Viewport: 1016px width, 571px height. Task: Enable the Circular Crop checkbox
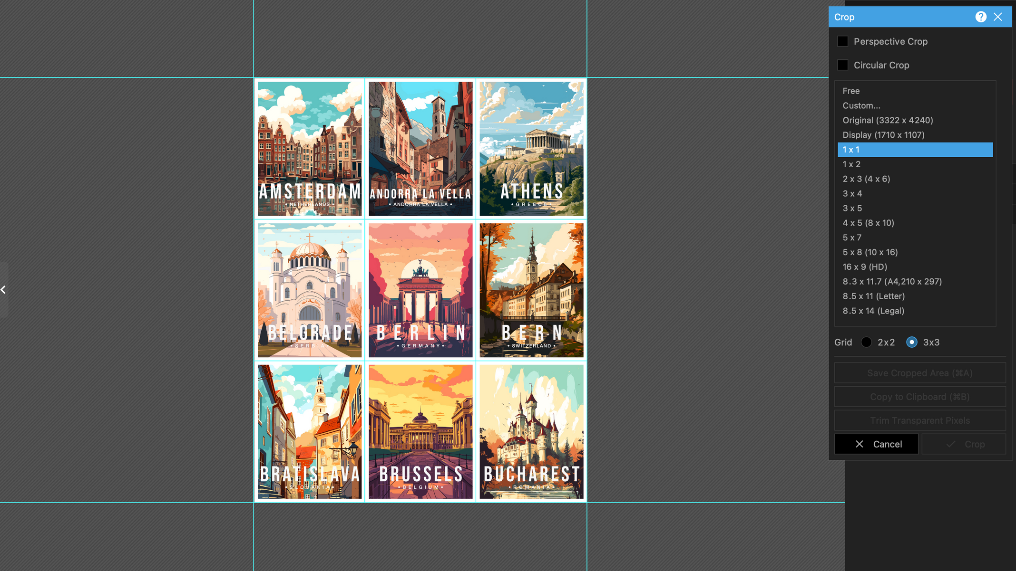pyautogui.click(x=842, y=65)
